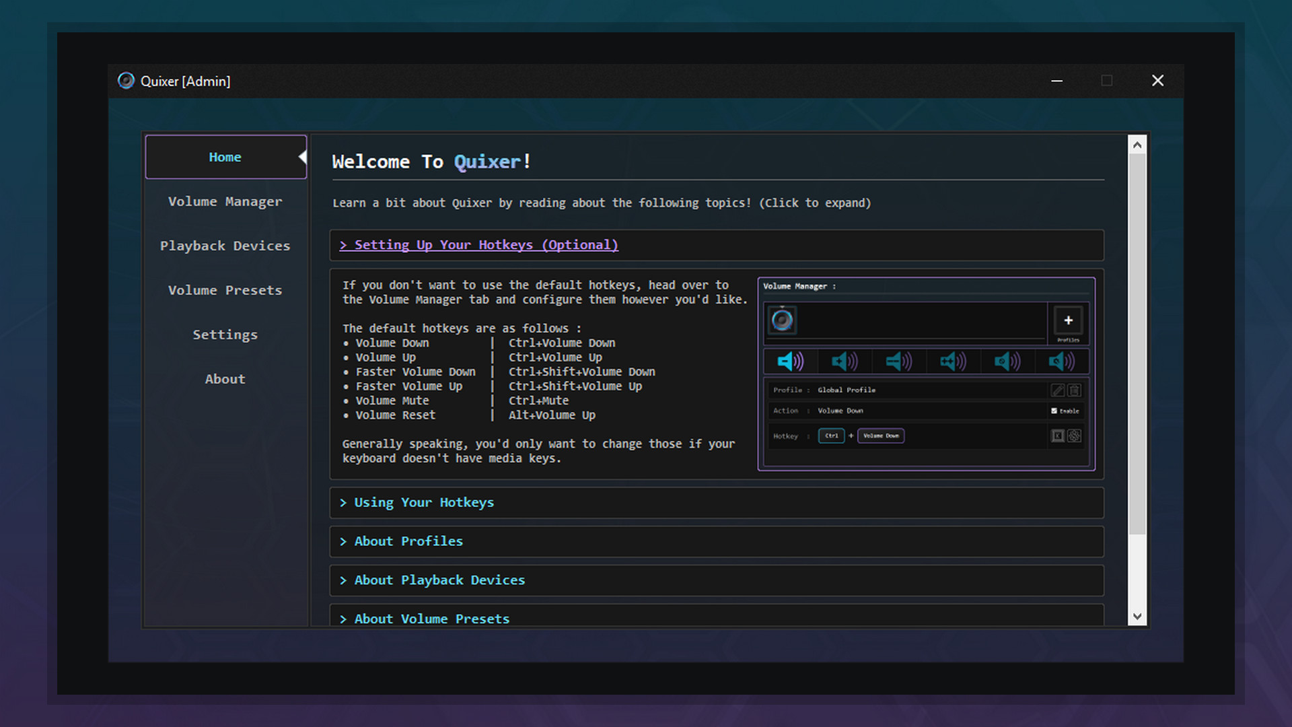Select the Faster Volume Up speaker icon
This screenshot has width=1292, height=727.
click(x=952, y=361)
